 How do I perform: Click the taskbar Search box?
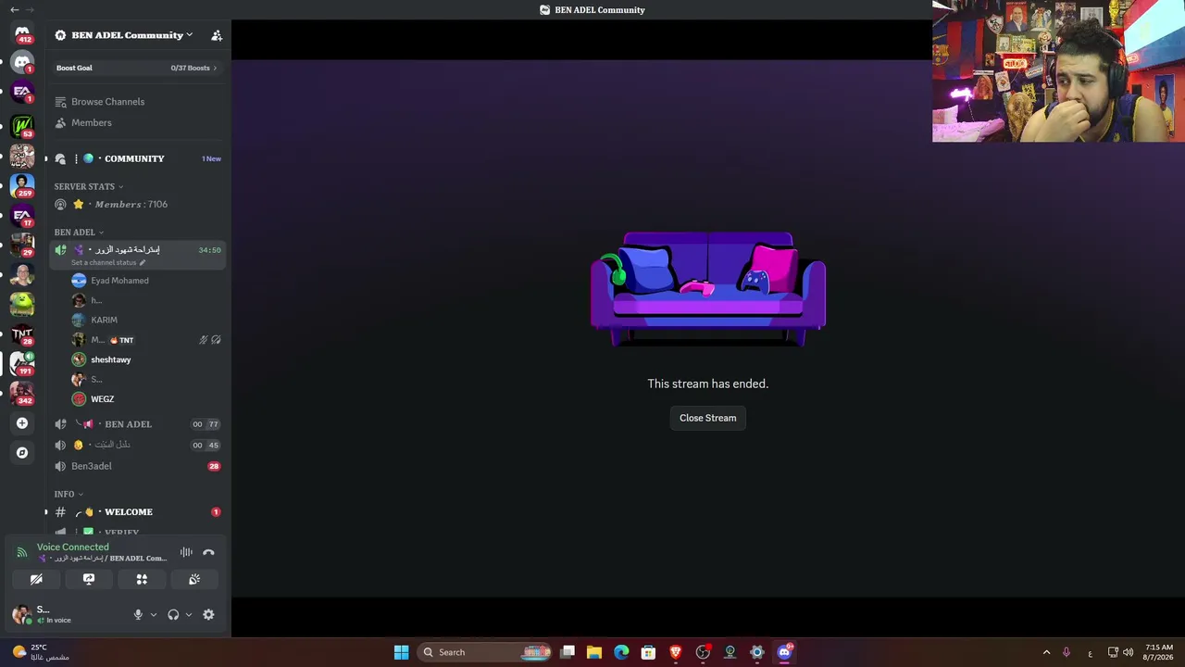[x=483, y=652]
